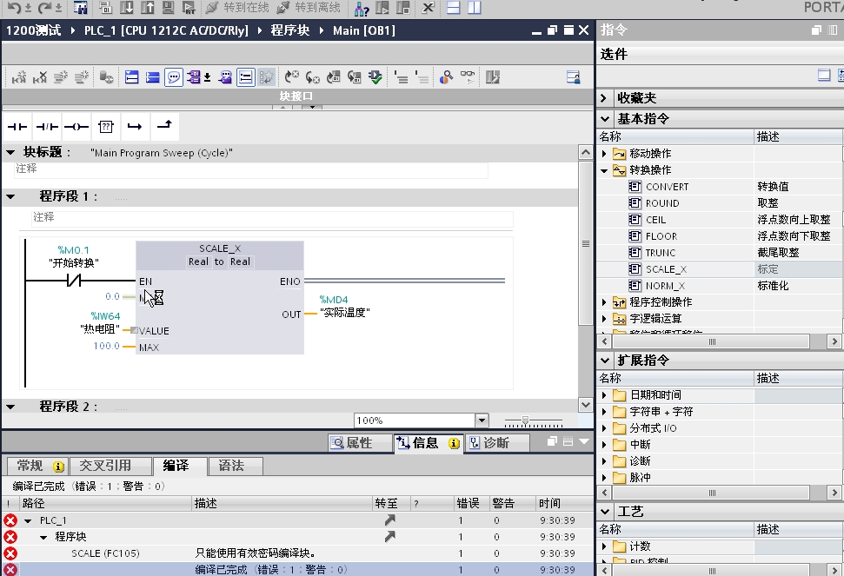Image resolution: width=844 pixels, height=576 pixels.
Task: Collapse the 扩展指令 section
Action: [x=604, y=361]
